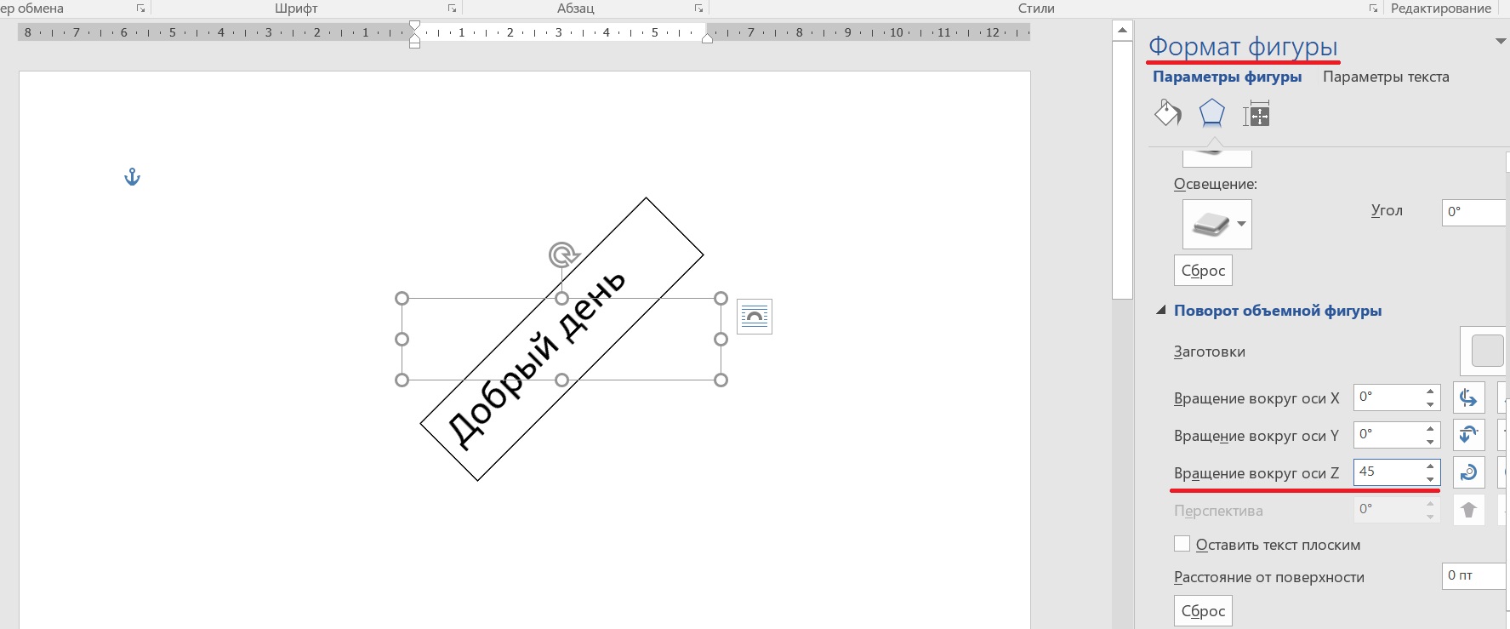
Task: Open the Layout Options button beside the shape
Action: click(755, 317)
